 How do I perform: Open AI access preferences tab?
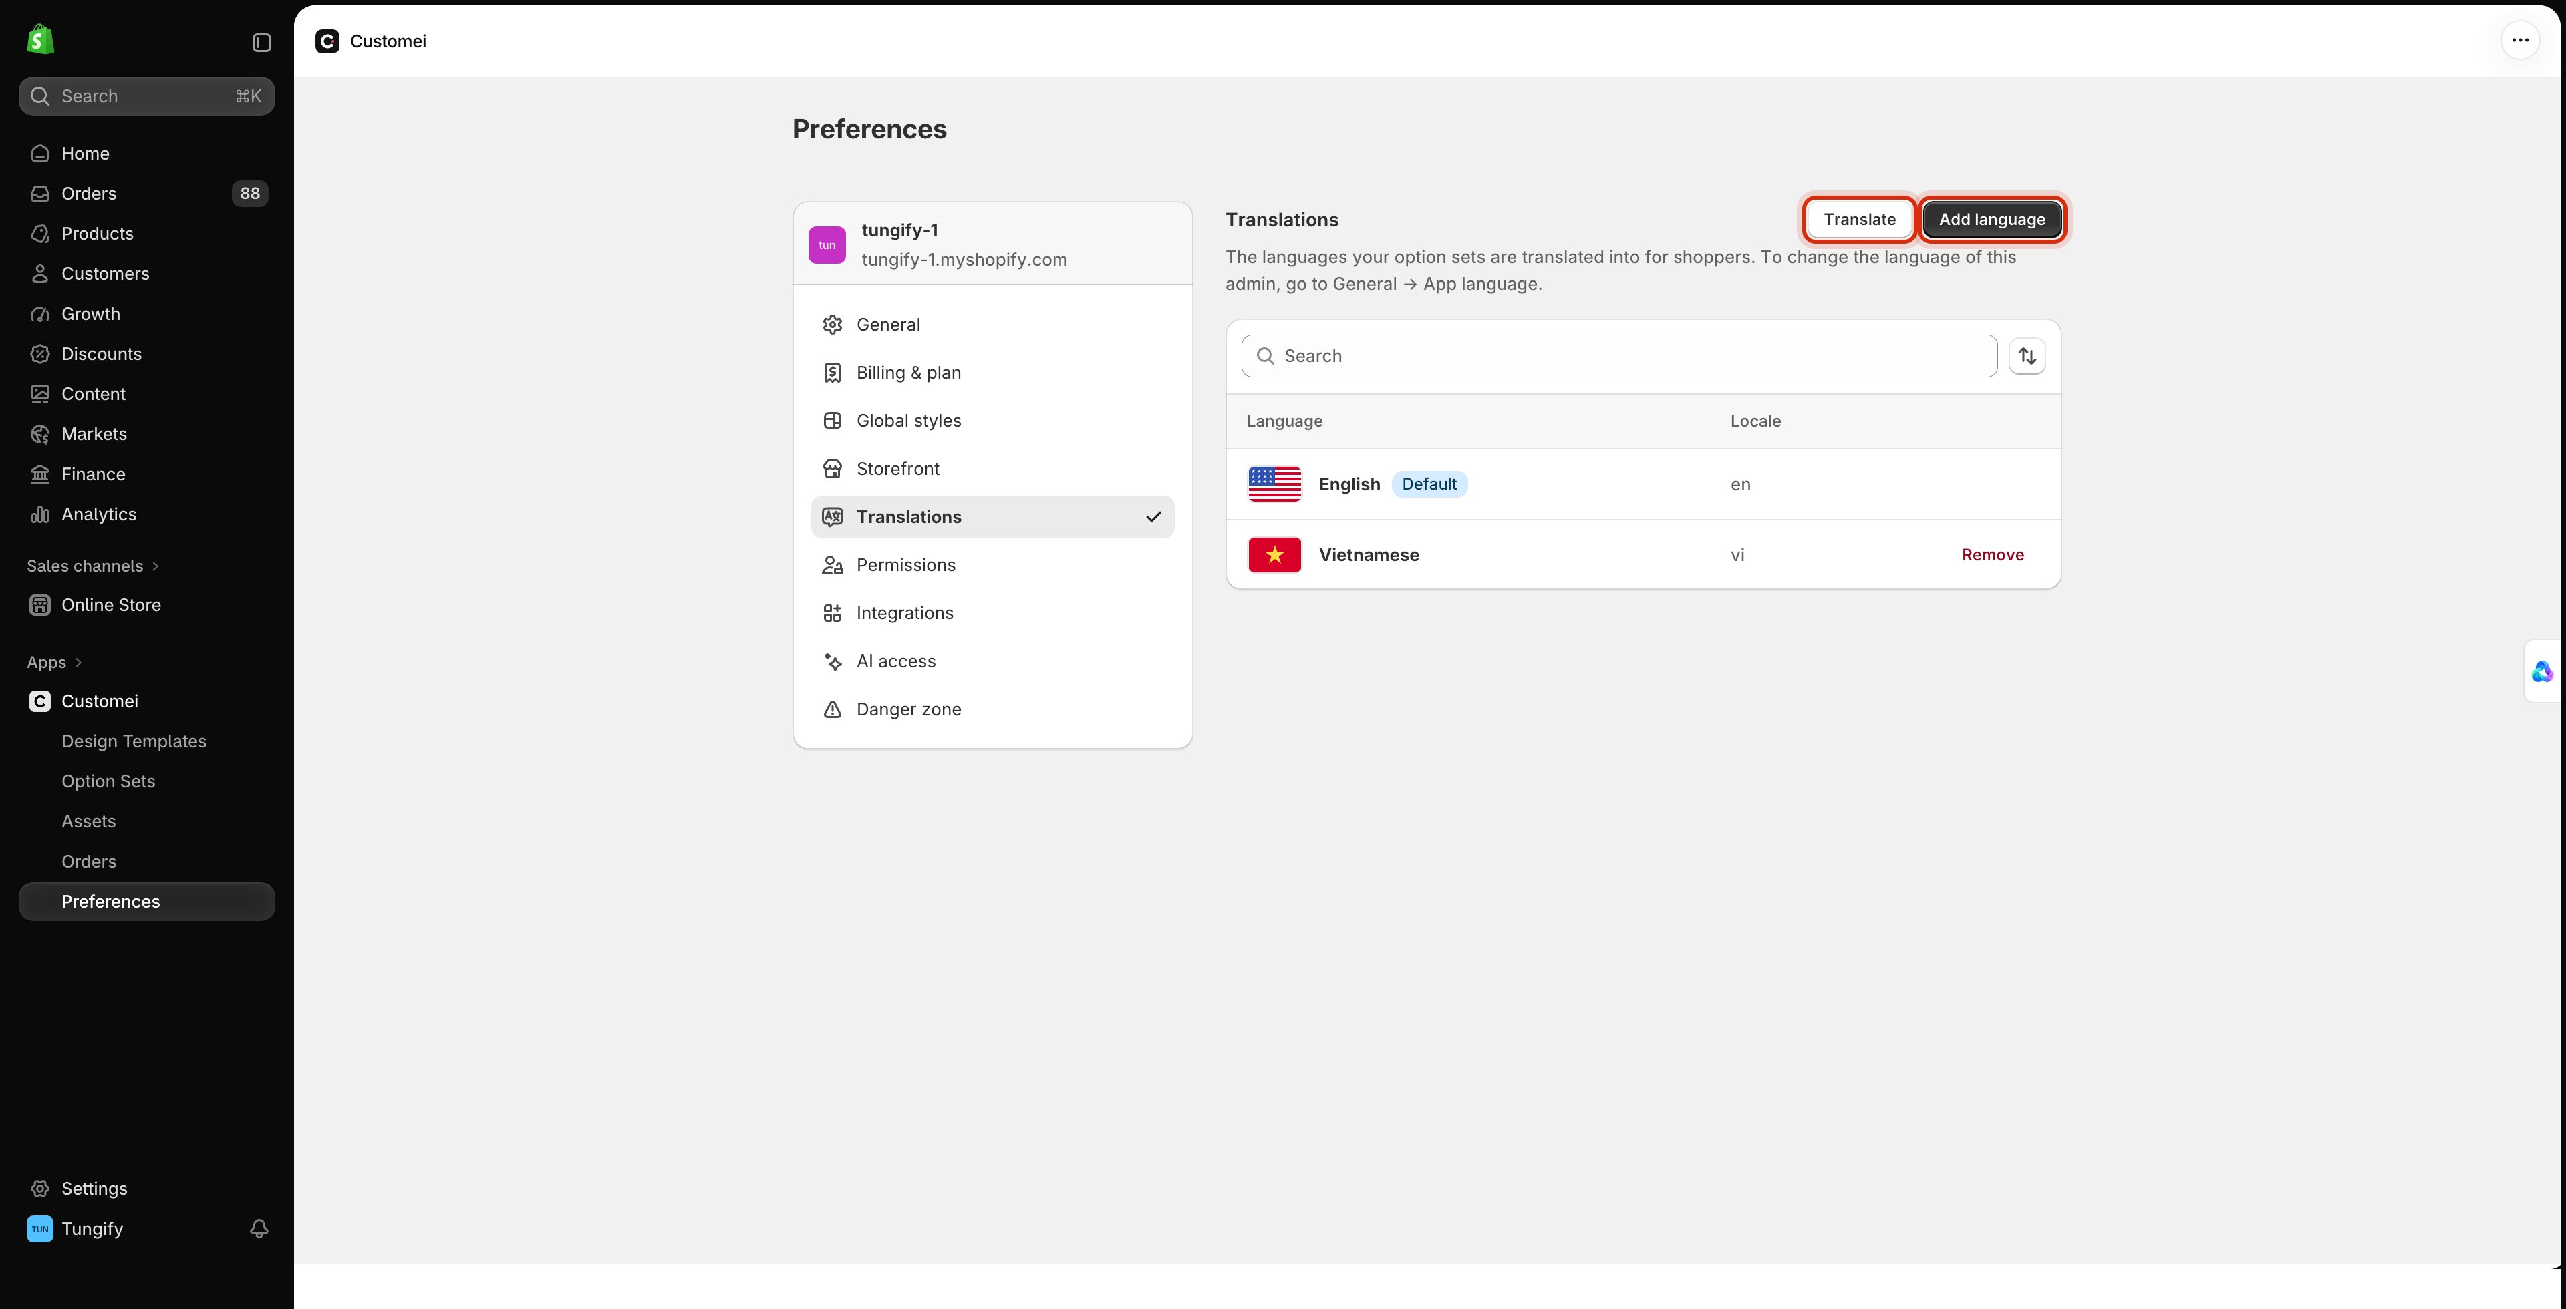pos(992,661)
